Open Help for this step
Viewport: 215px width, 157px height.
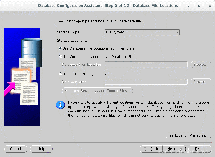coord(41,149)
